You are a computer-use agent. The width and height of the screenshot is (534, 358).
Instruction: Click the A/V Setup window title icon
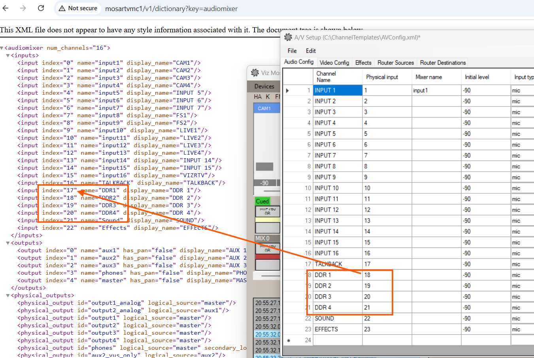tap(288, 37)
